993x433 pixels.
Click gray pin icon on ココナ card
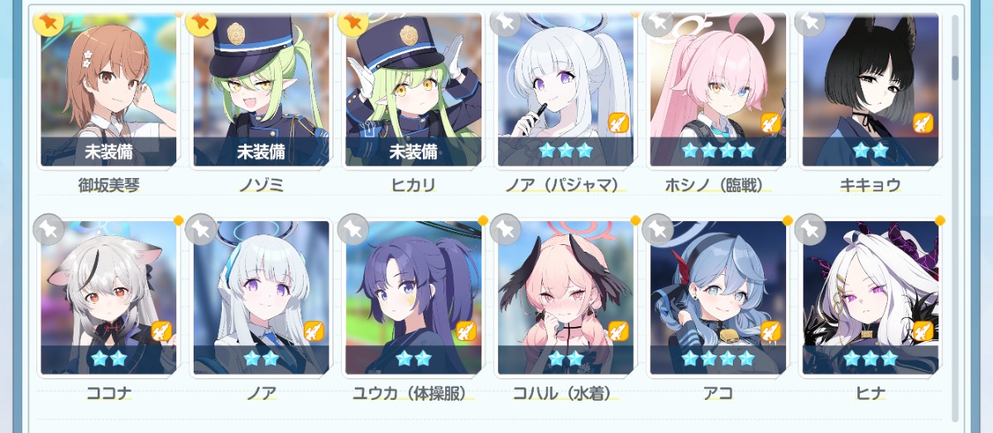coord(49,229)
